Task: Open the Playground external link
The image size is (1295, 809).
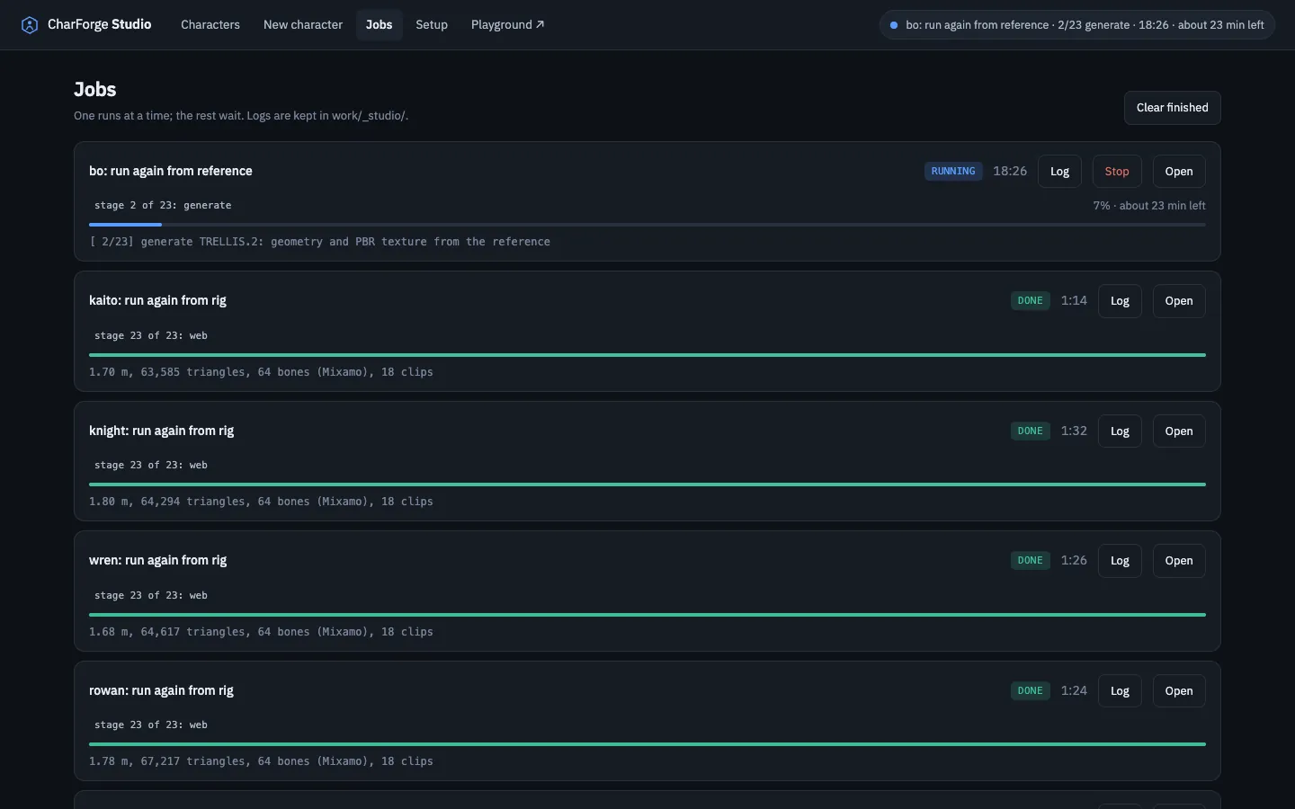Action: tap(507, 25)
